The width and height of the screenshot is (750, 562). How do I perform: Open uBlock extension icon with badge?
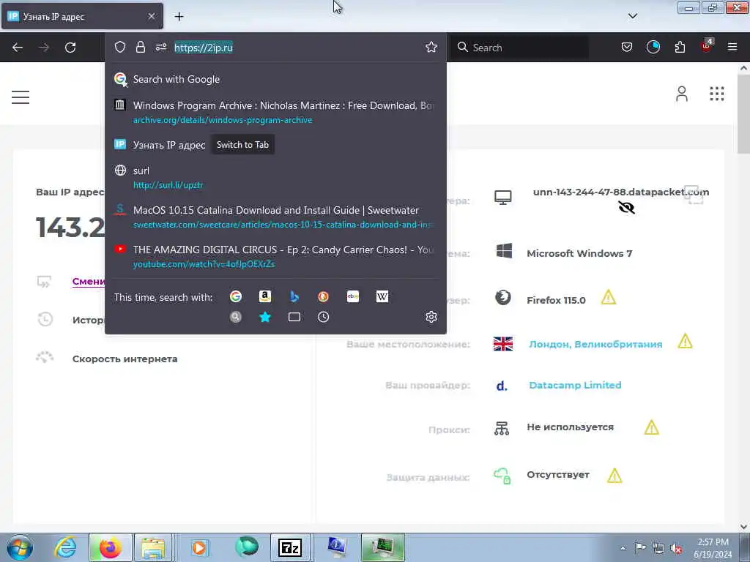(x=707, y=46)
